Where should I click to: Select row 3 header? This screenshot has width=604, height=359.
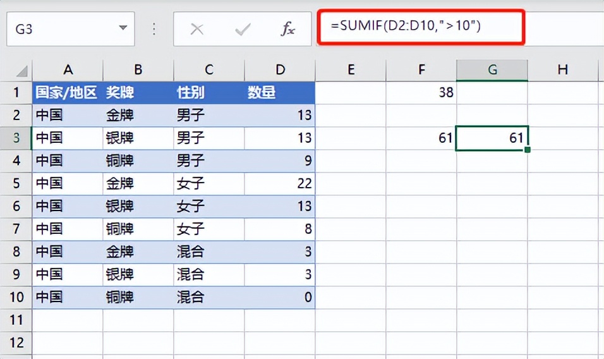pos(16,138)
